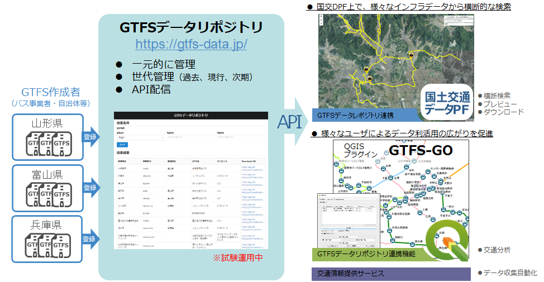Click the GTFS作成者 heading

coord(51,92)
